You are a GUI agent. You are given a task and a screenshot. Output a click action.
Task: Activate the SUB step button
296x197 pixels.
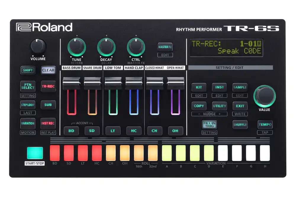tap(48, 105)
